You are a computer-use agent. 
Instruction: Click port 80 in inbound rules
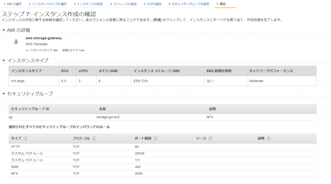pos(137,147)
